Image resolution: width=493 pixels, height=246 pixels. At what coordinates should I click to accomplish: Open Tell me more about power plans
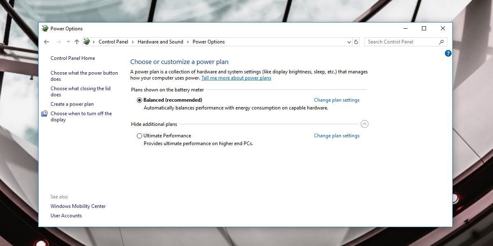pos(236,77)
